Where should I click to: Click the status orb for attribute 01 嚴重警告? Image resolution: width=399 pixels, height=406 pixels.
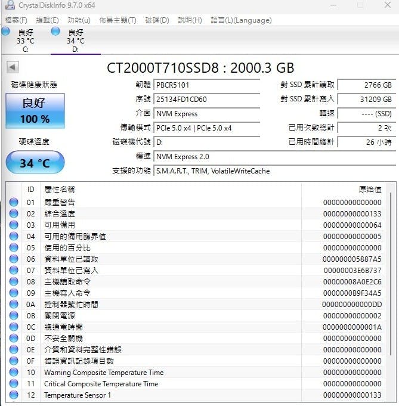tap(14, 202)
